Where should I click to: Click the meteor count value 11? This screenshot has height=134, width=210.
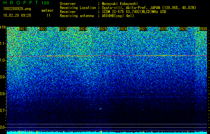(x=48, y=15)
